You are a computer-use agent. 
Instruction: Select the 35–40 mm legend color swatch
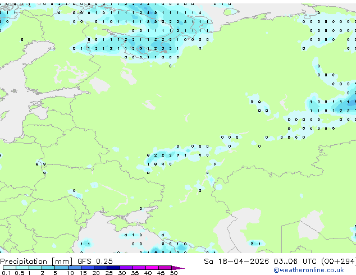[x=139, y=268]
